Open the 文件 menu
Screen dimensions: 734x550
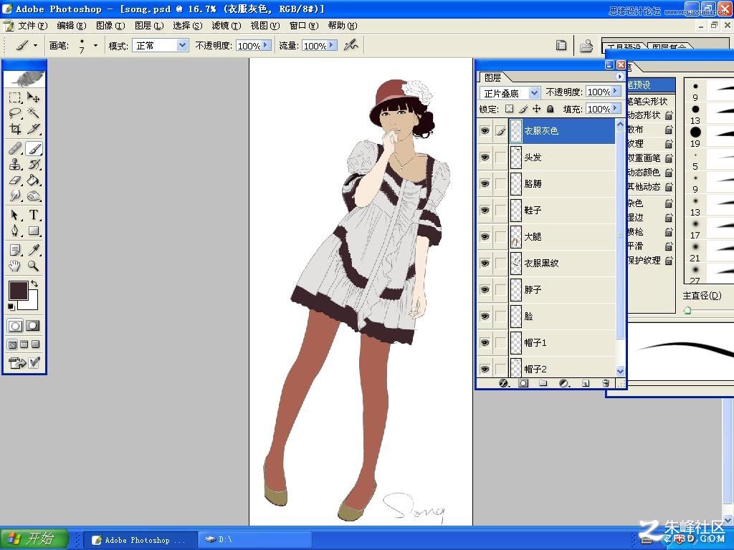32,26
